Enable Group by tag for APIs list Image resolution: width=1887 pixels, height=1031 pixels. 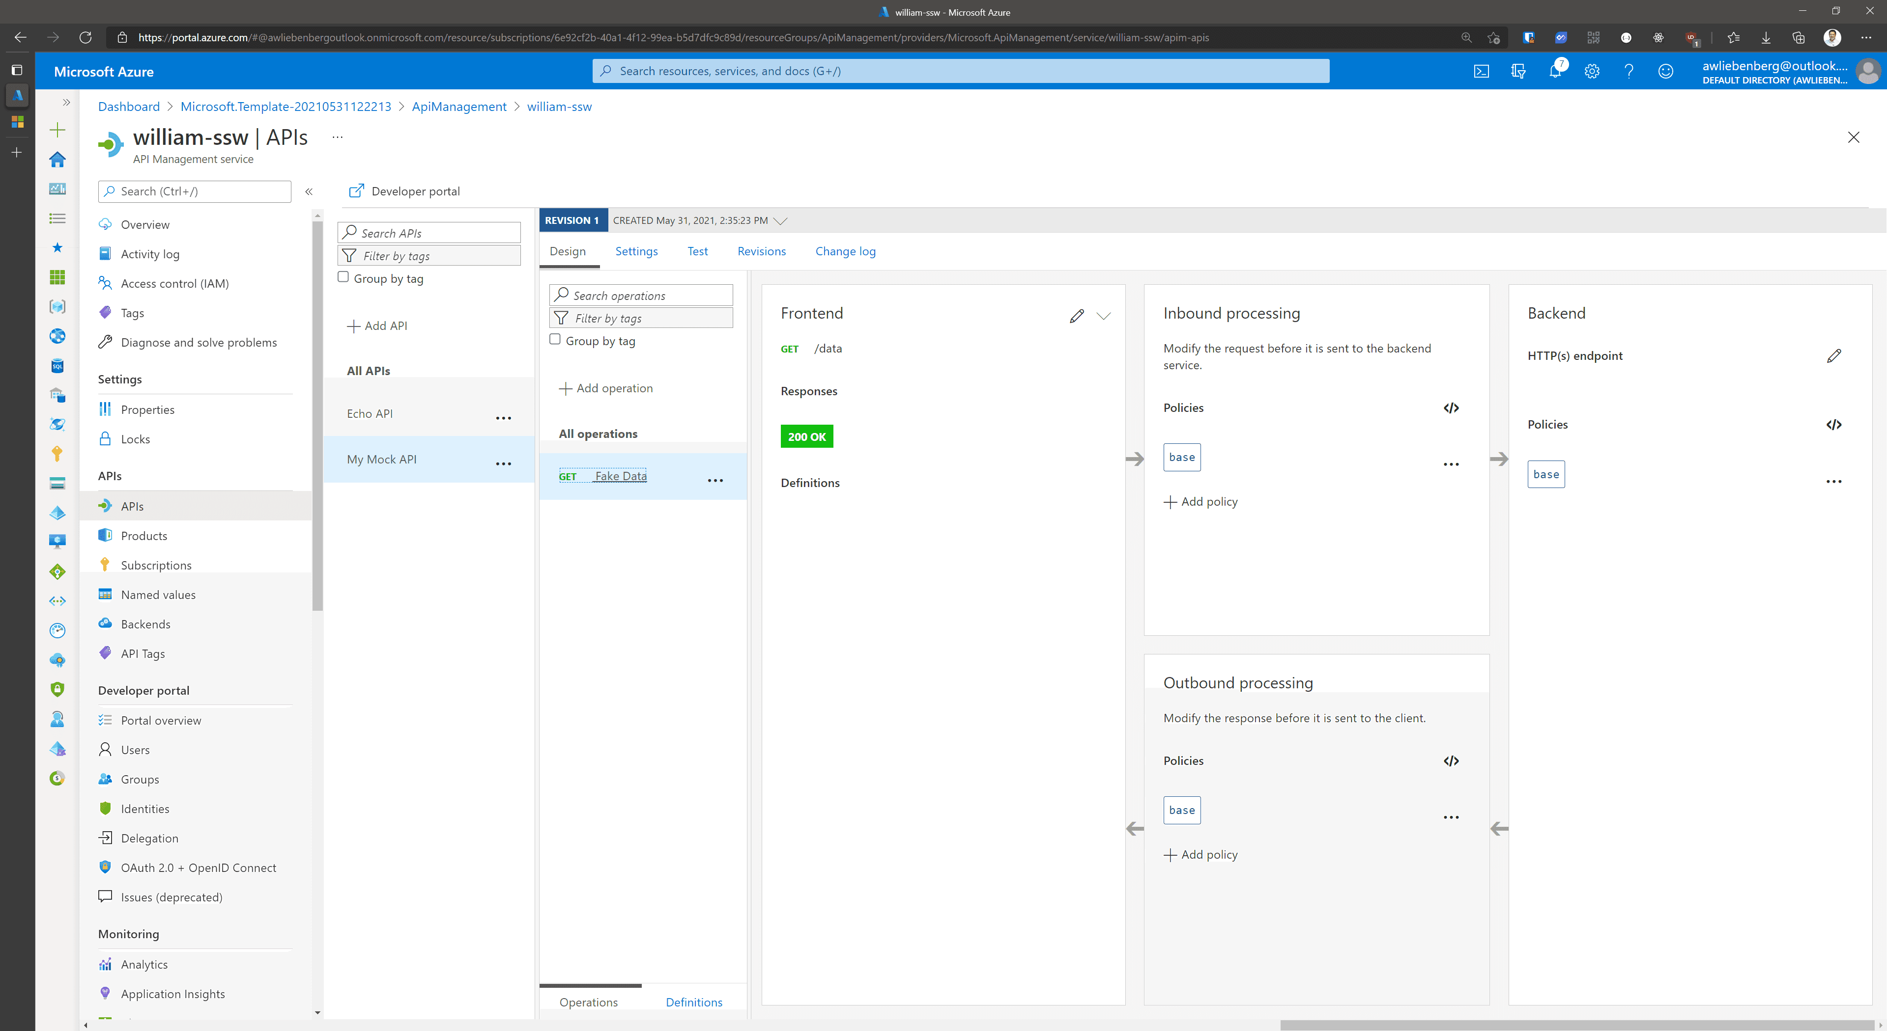tap(343, 277)
